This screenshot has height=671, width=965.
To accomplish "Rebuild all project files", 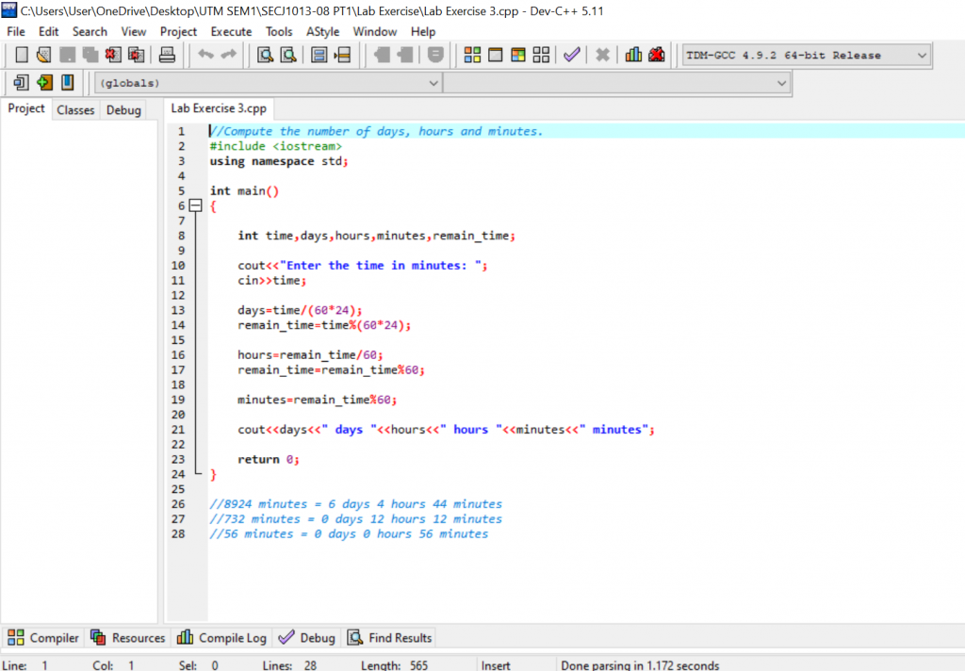I will tap(541, 54).
